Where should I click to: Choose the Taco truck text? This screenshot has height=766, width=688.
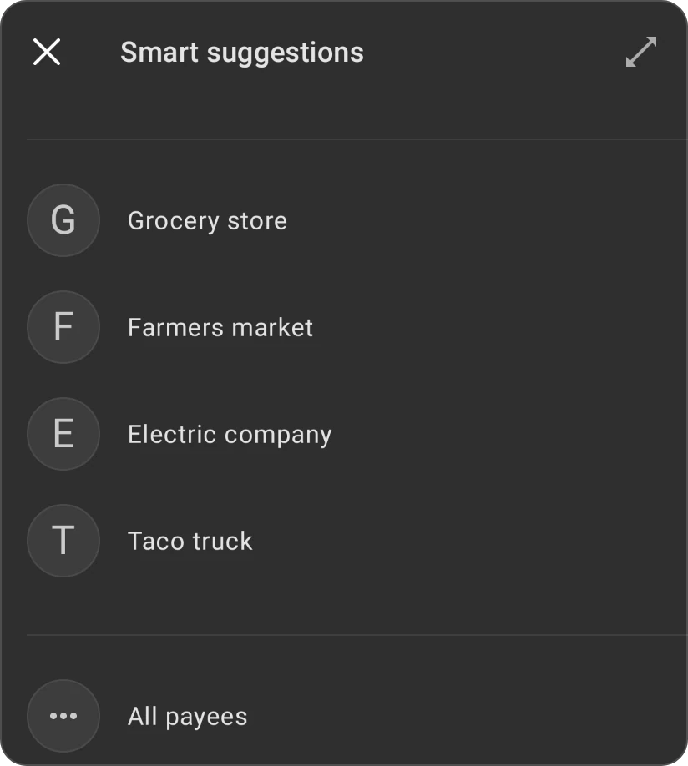(190, 542)
